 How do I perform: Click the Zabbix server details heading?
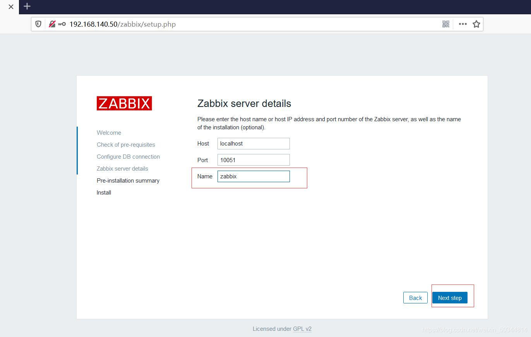pyautogui.click(x=244, y=103)
